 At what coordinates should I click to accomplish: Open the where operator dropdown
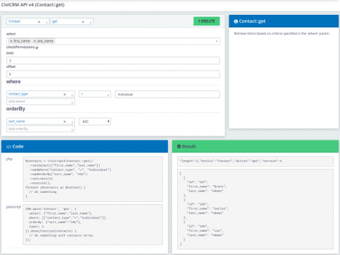pyautogui.click(x=95, y=94)
